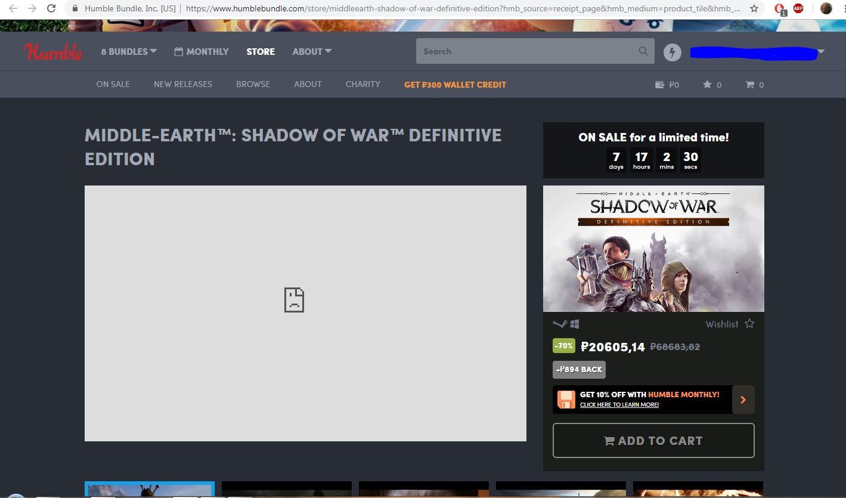Click the sale price ₱20605,14

(x=613, y=347)
